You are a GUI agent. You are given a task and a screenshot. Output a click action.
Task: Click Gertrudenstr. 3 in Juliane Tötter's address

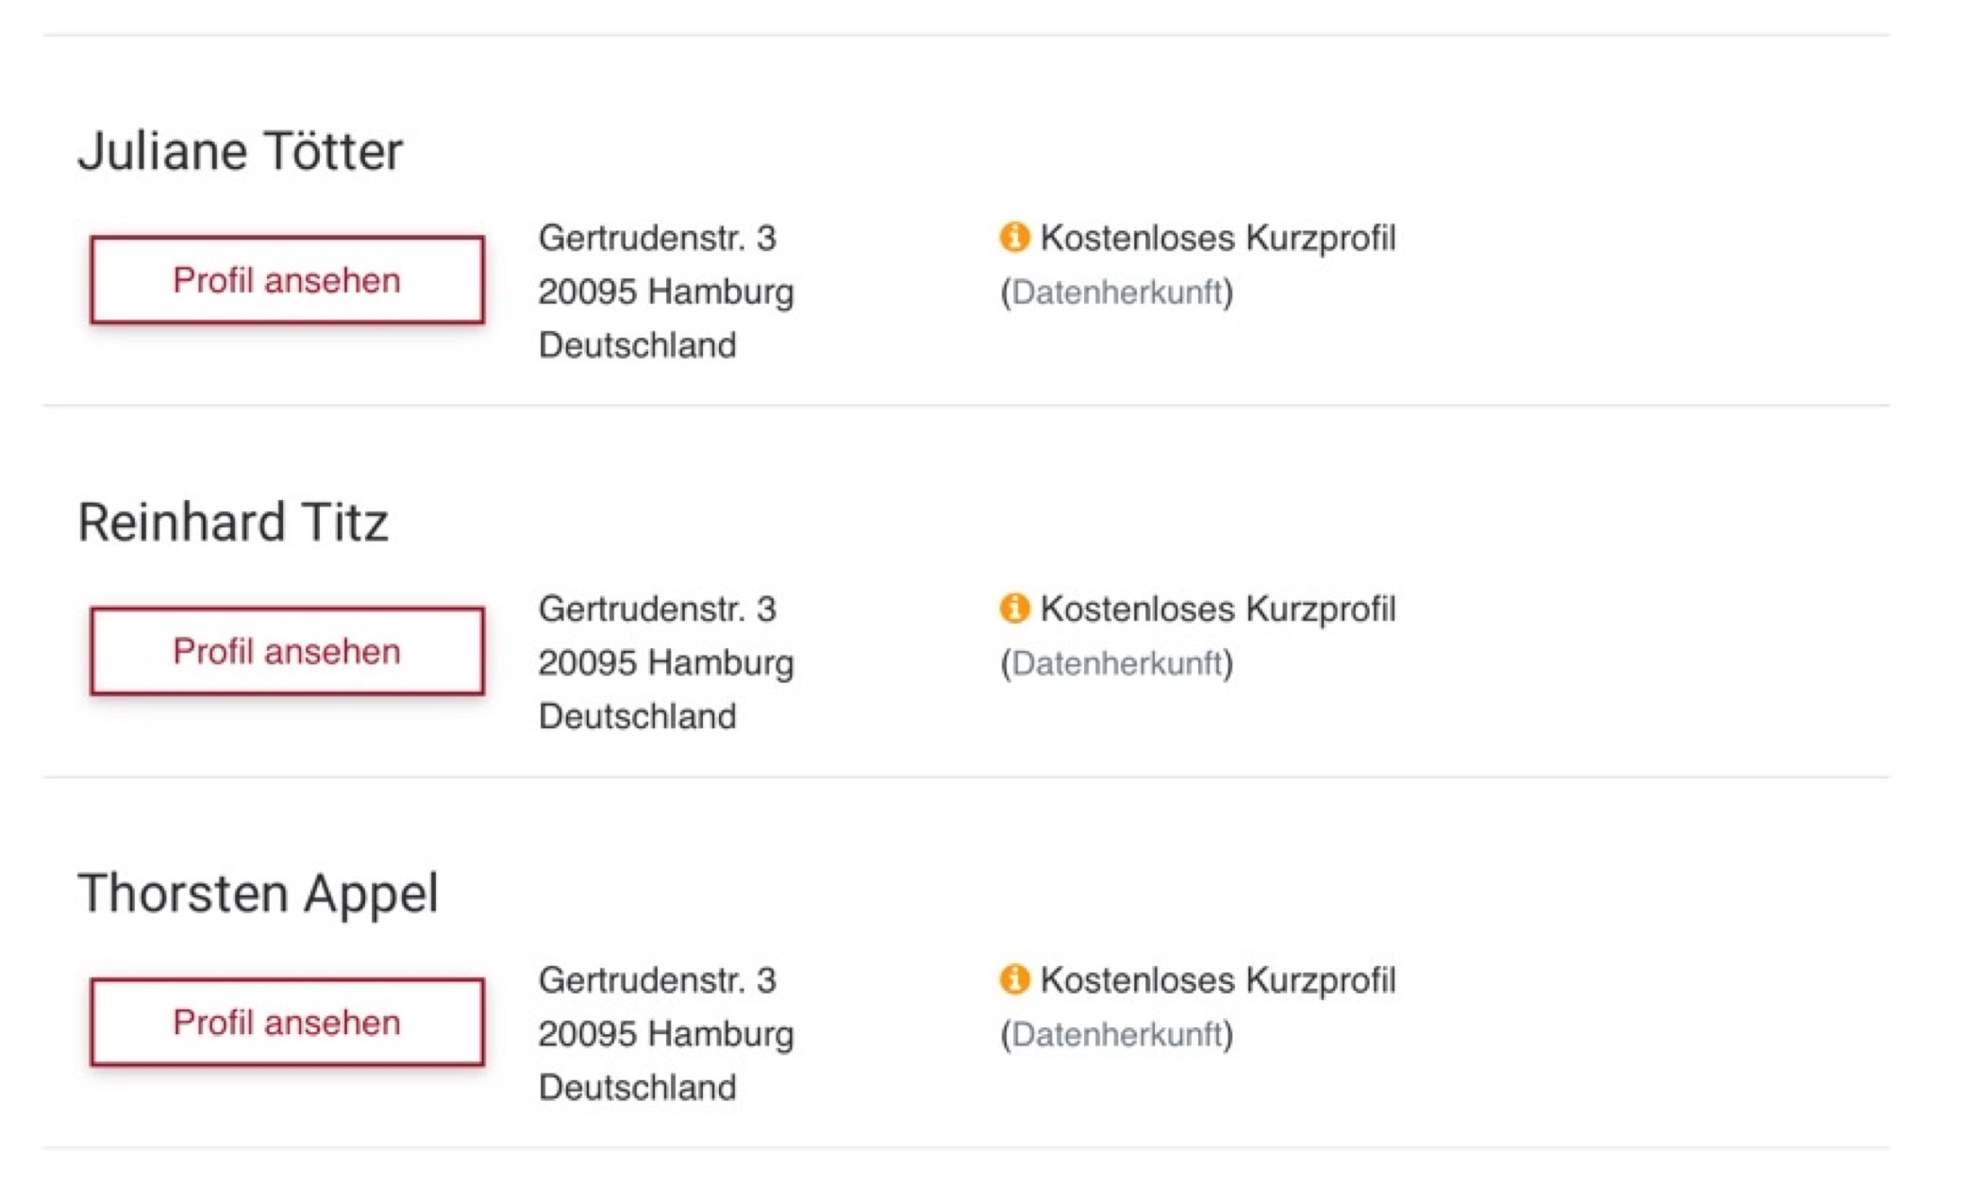[657, 238]
